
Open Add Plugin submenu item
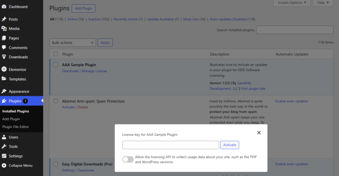(x=11, y=119)
